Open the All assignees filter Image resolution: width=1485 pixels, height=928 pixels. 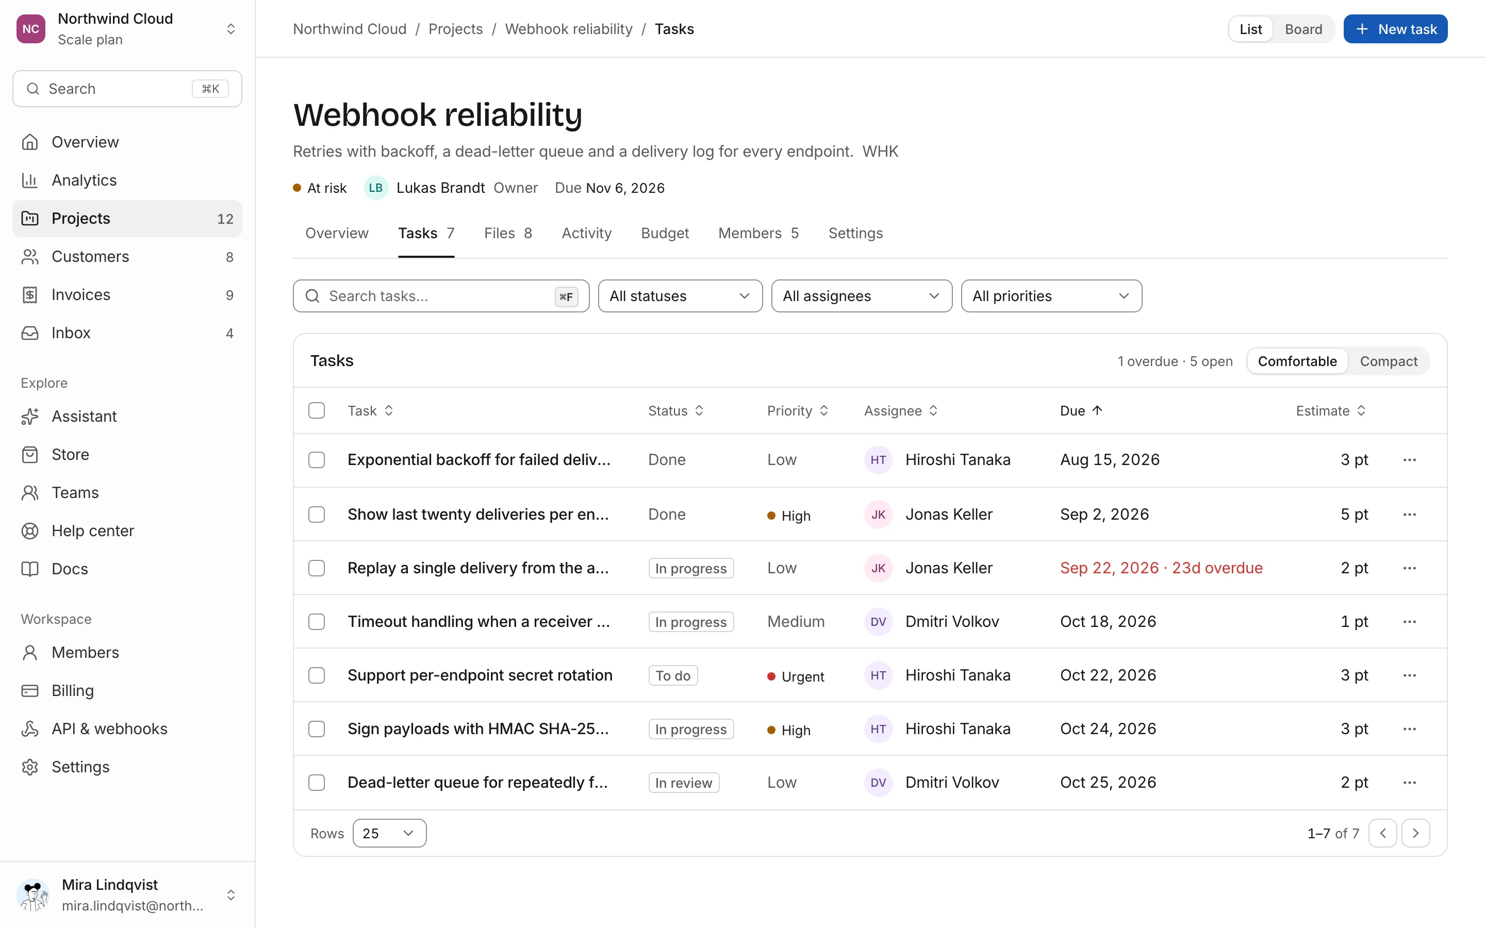click(862, 296)
